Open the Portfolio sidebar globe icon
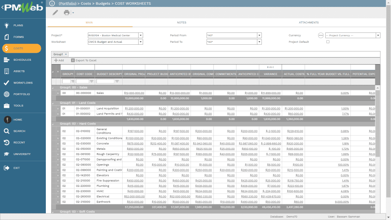Screen dimensions: 391x220 (7, 94)
